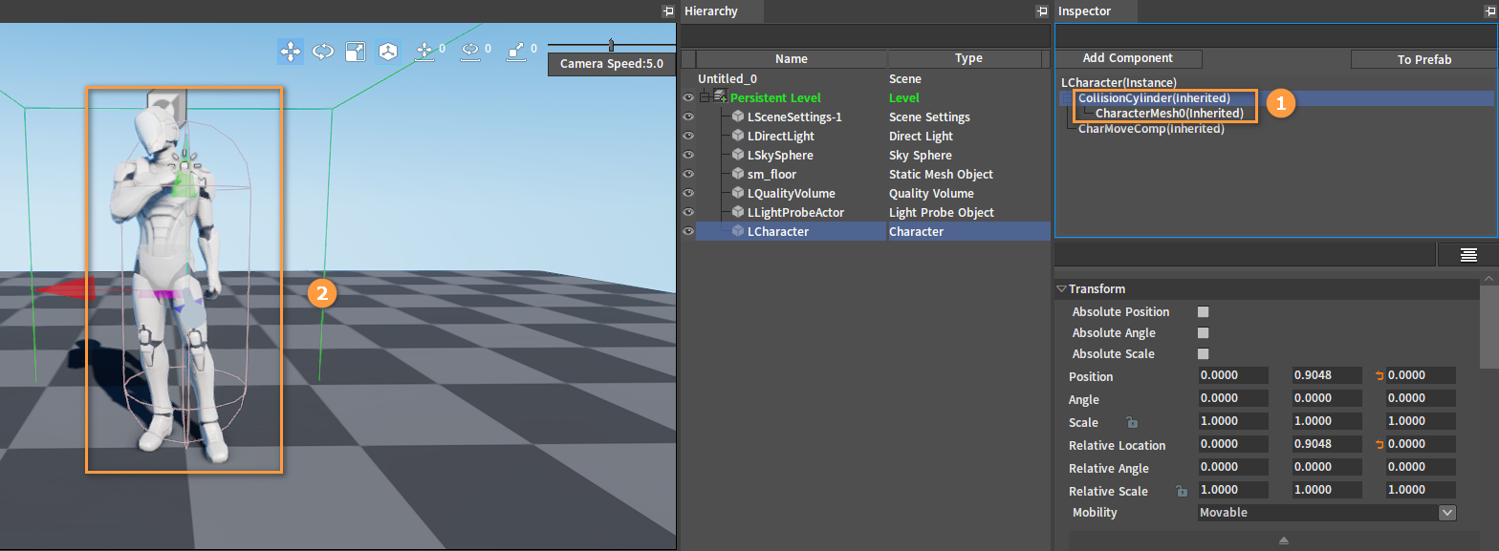Click the Position Y field showing 0.9048
The image size is (1499, 551).
tap(1327, 375)
